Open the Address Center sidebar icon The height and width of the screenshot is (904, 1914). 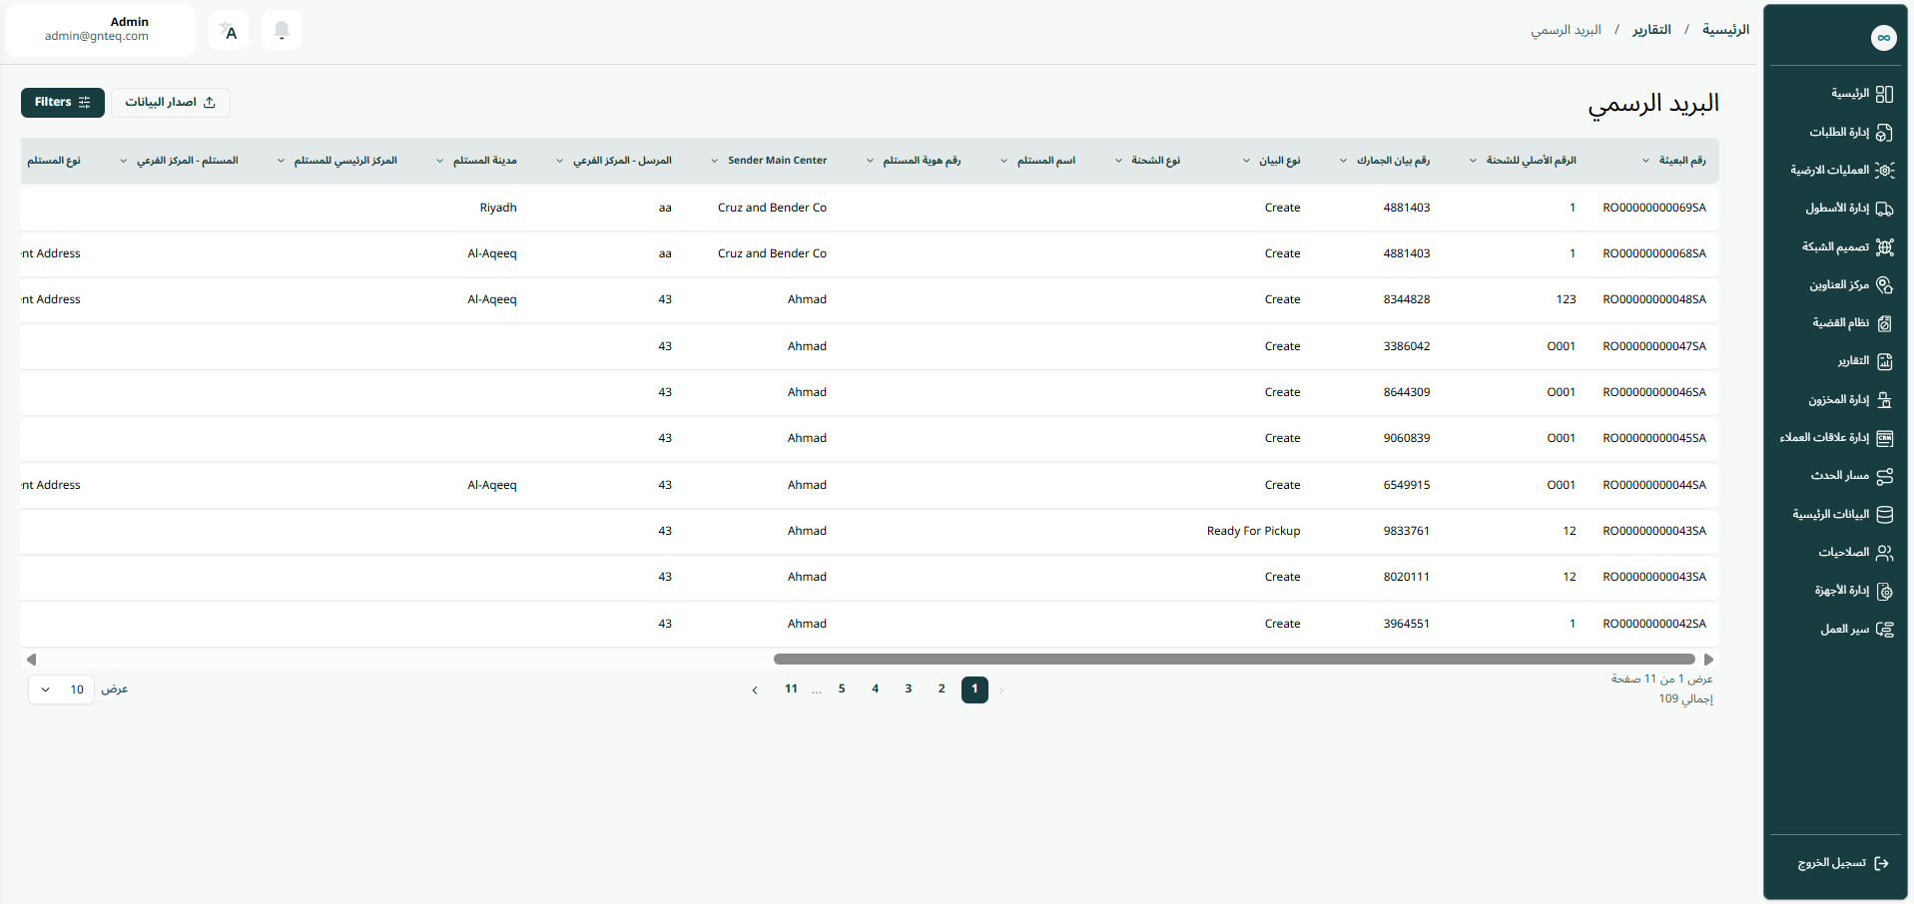(1884, 285)
